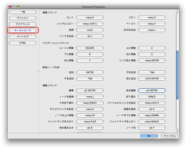
Task: Open the 一般 settings tab
Action: coord(23,12)
